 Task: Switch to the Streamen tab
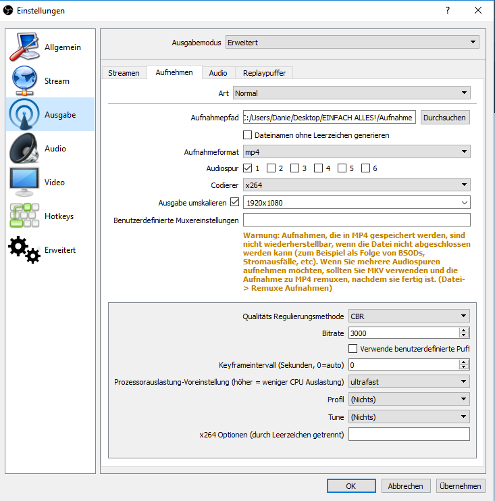point(124,73)
